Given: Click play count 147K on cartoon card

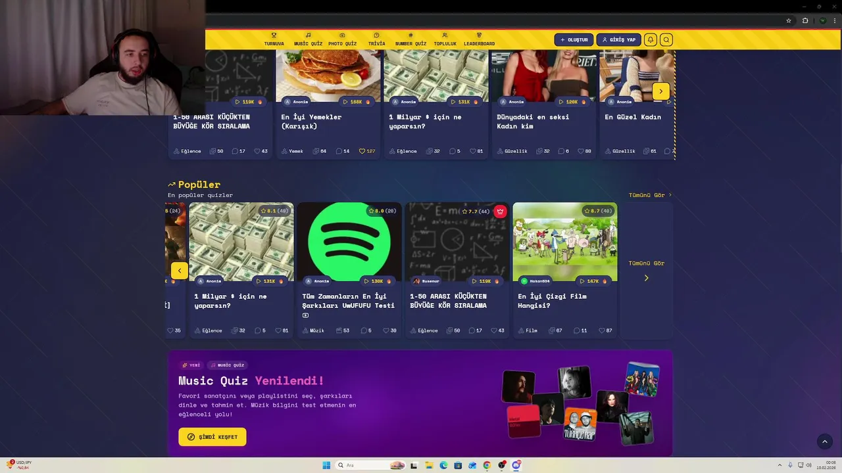Looking at the screenshot, I should pos(593,281).
